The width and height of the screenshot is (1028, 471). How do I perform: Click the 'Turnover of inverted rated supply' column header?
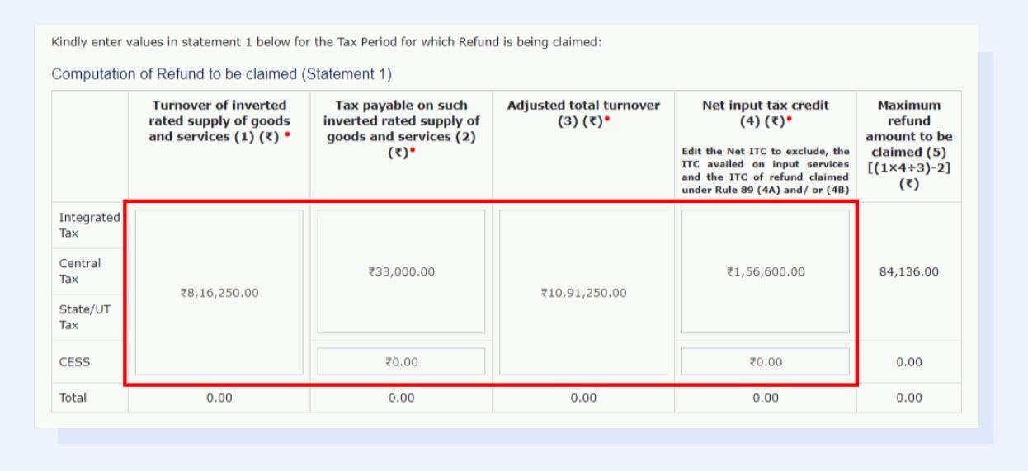point(219,120)
